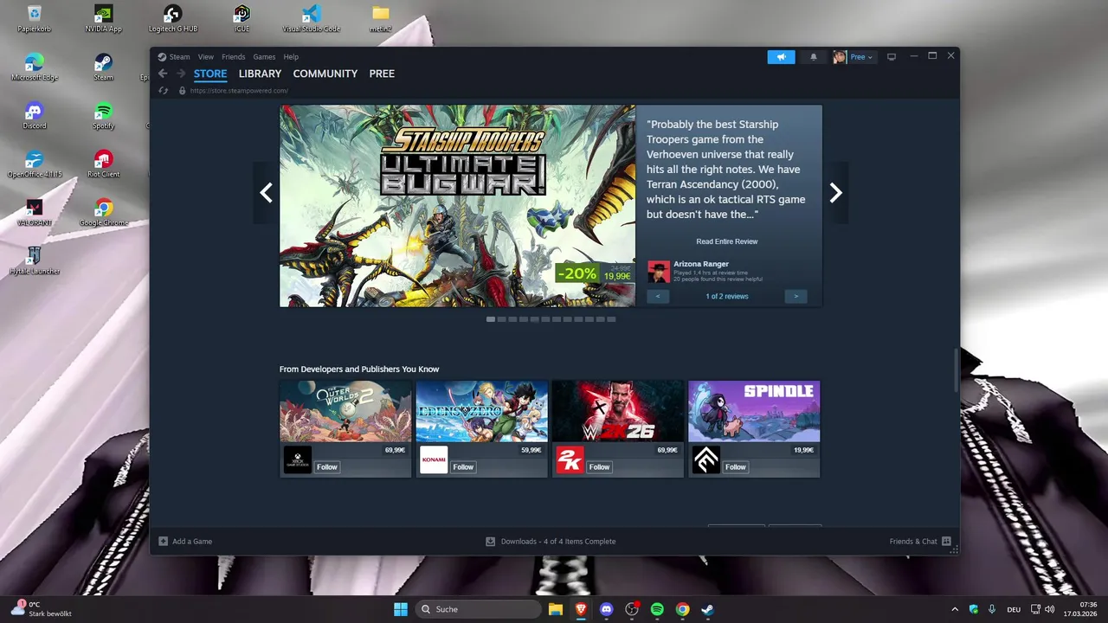Click the Xbox Game Studios publisher logo

click(x=297, y=459)
